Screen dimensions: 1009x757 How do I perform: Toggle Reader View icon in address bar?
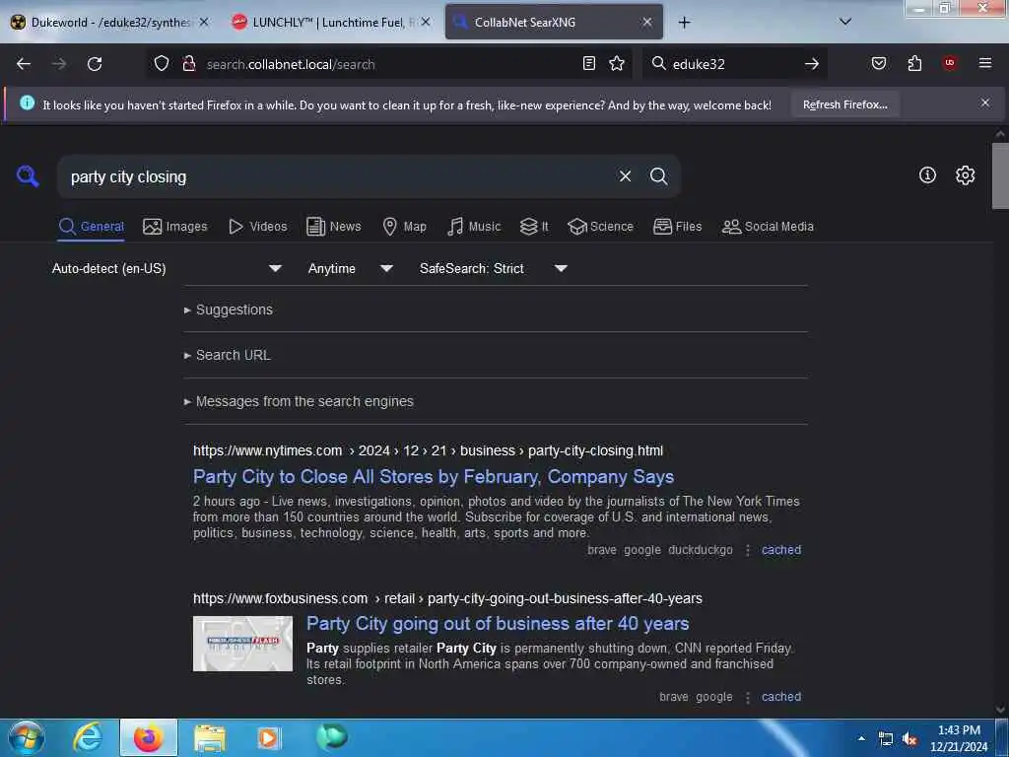[x=589, y=63]
